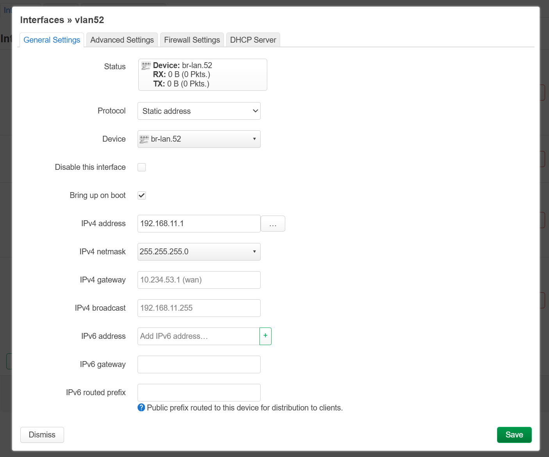The width and height of the screenshot is (549, 457).
Task: Click the 'Device: br-lan.52' status text
Action: pyautogui.click(x=182, y=65)
